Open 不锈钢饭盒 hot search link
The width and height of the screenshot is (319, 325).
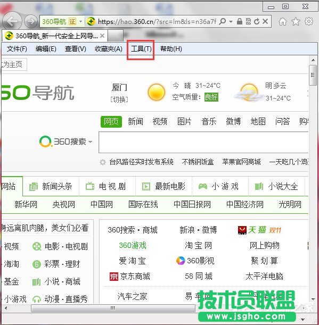198,162
